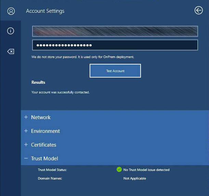
Task: Click the Account Settings page title
Action: [45, 11]
